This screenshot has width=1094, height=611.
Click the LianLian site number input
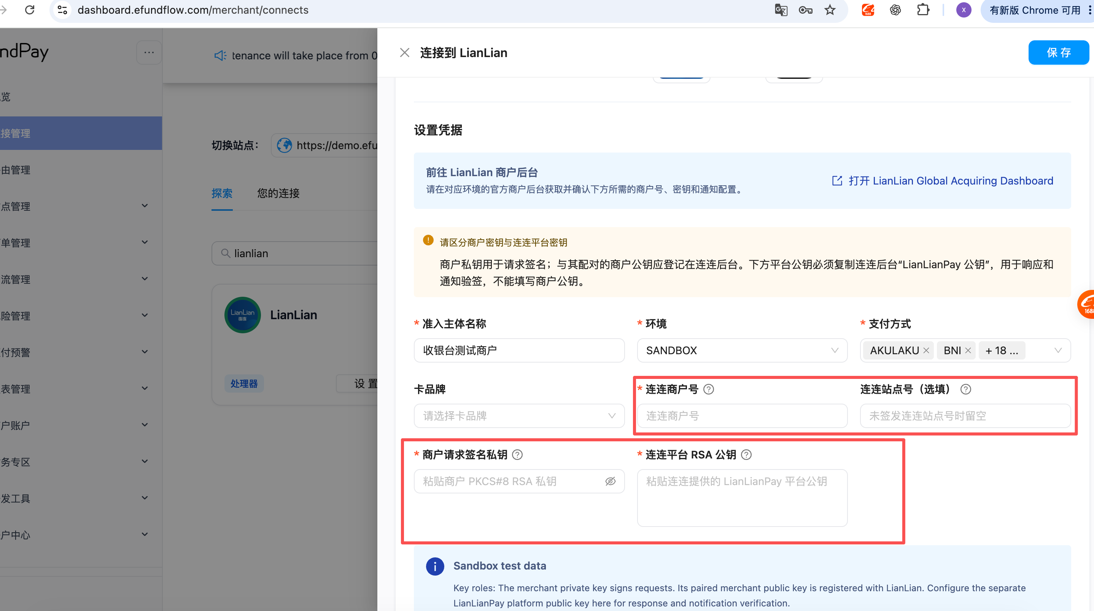[965, 415]
